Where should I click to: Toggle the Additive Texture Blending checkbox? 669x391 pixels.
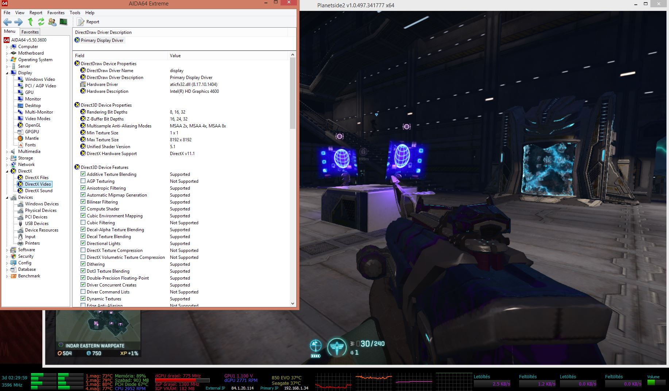coord(83,174)
